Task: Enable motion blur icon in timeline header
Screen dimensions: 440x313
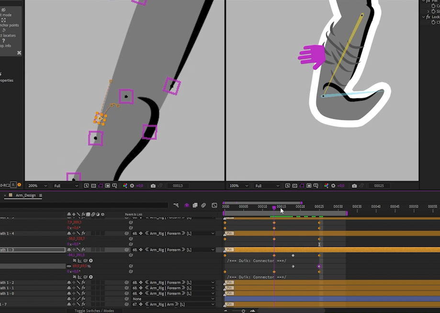Action: [x=203, y=205]
